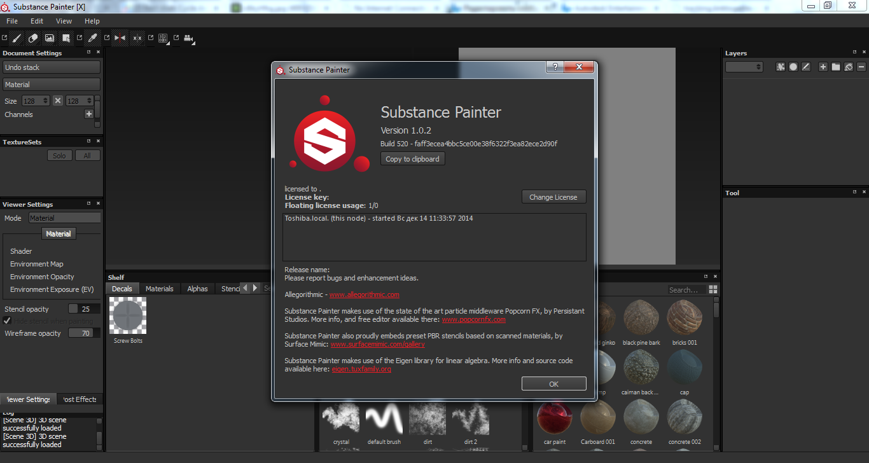Image resolution: width=869 pixels, height=463 pixels.
Task: Expand the Undo stack section
Action: click(x=52, y=67)
